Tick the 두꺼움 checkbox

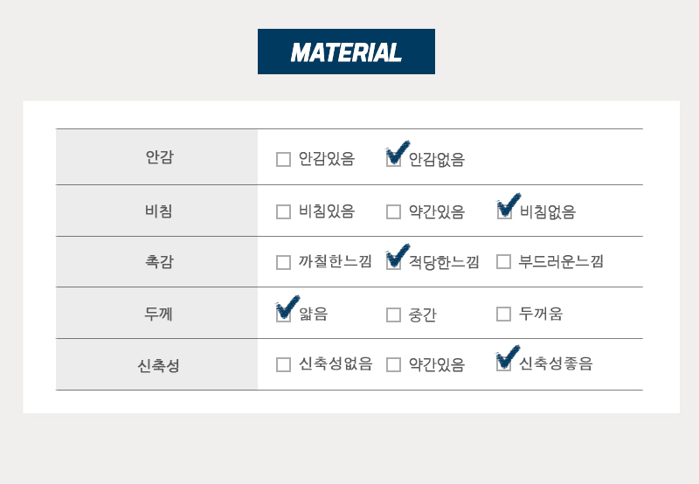pos(504,314)
